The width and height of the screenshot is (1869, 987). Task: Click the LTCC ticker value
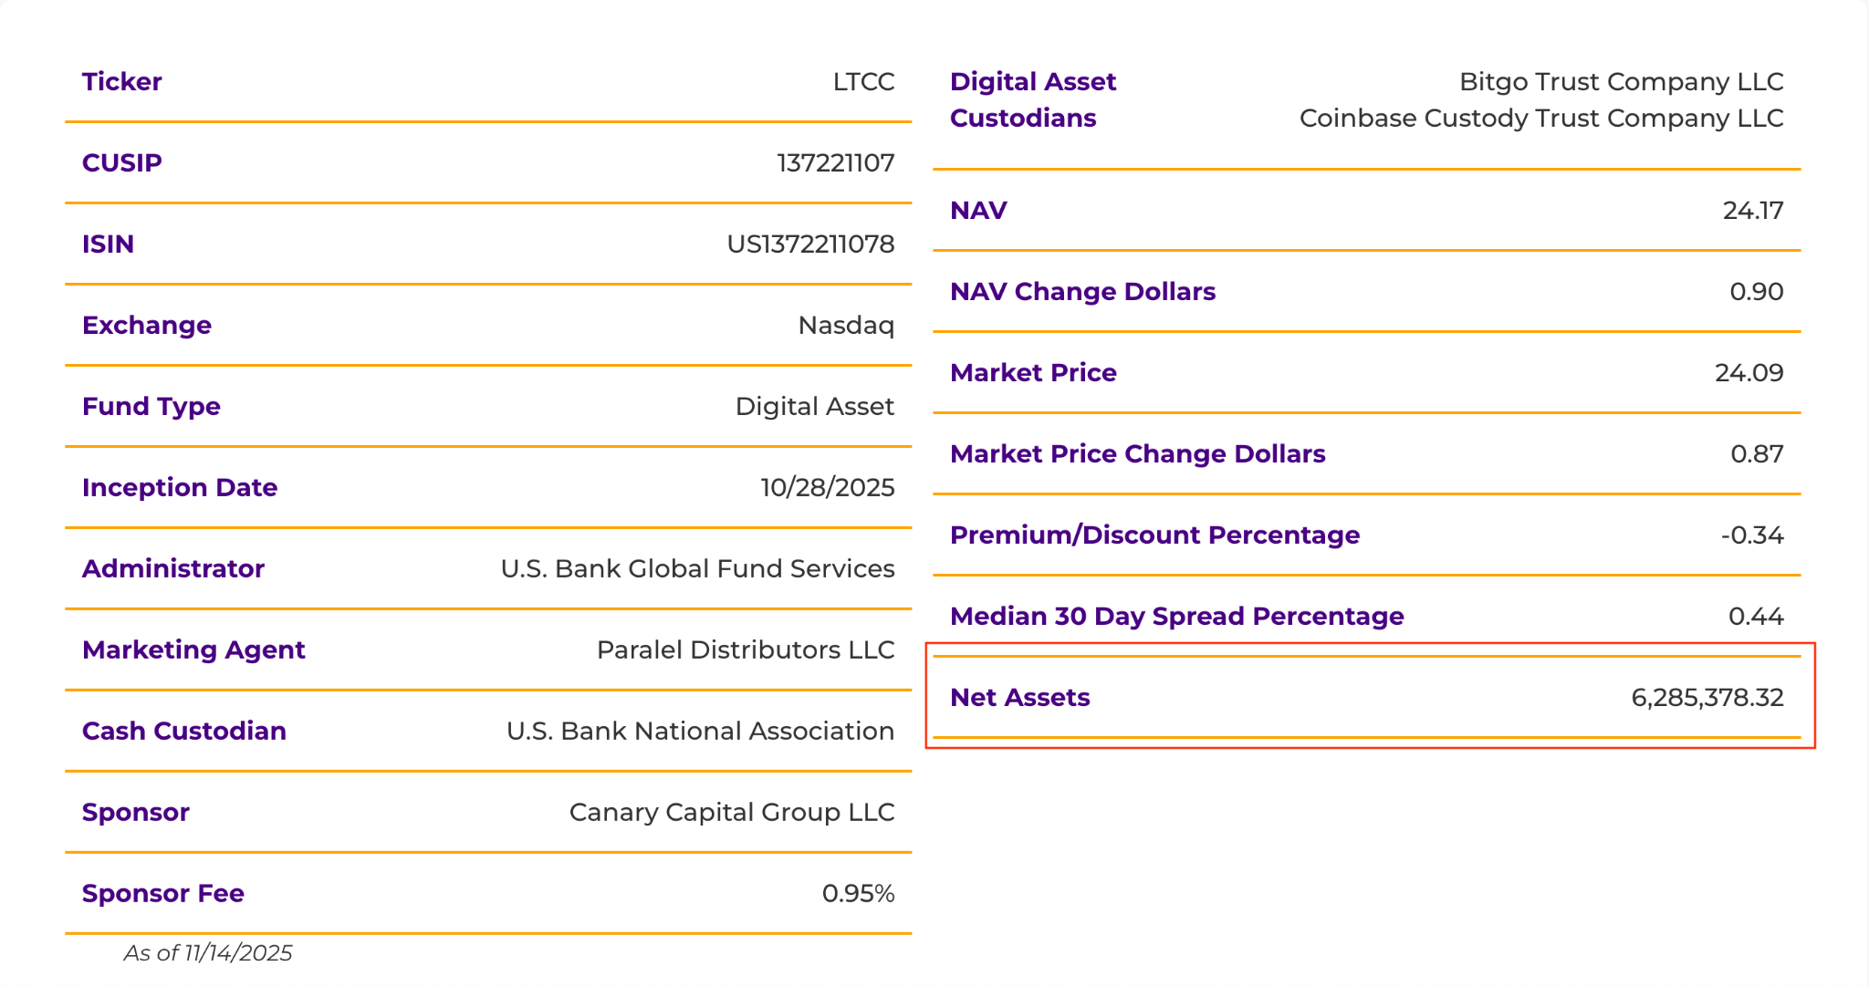[862, 82]
